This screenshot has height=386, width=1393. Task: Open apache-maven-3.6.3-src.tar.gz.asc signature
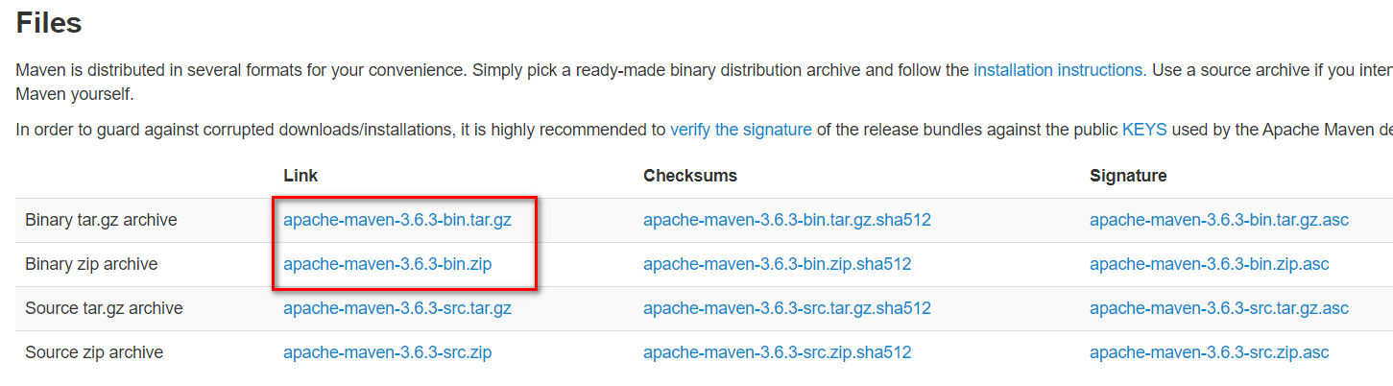(1219, 308)
